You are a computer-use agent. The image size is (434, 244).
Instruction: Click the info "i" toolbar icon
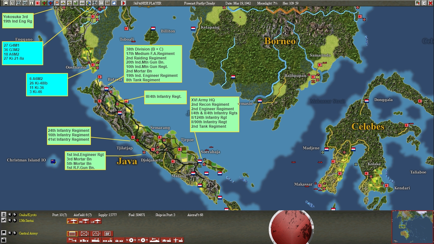(x=31, y=3)
